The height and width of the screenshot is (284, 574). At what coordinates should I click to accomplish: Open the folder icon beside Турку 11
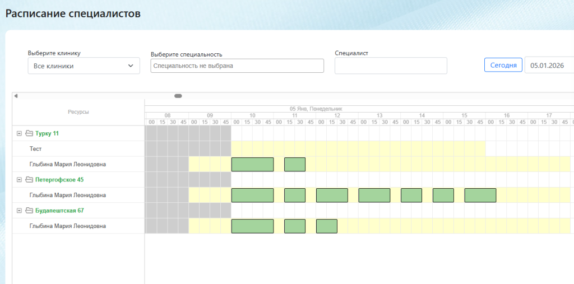tap(29, 133)
